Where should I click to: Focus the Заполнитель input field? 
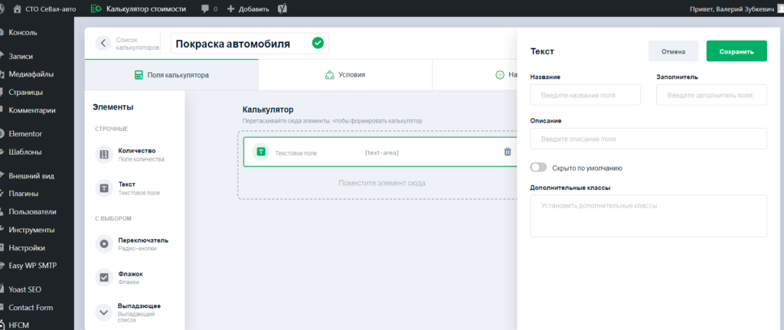point(711,95)
